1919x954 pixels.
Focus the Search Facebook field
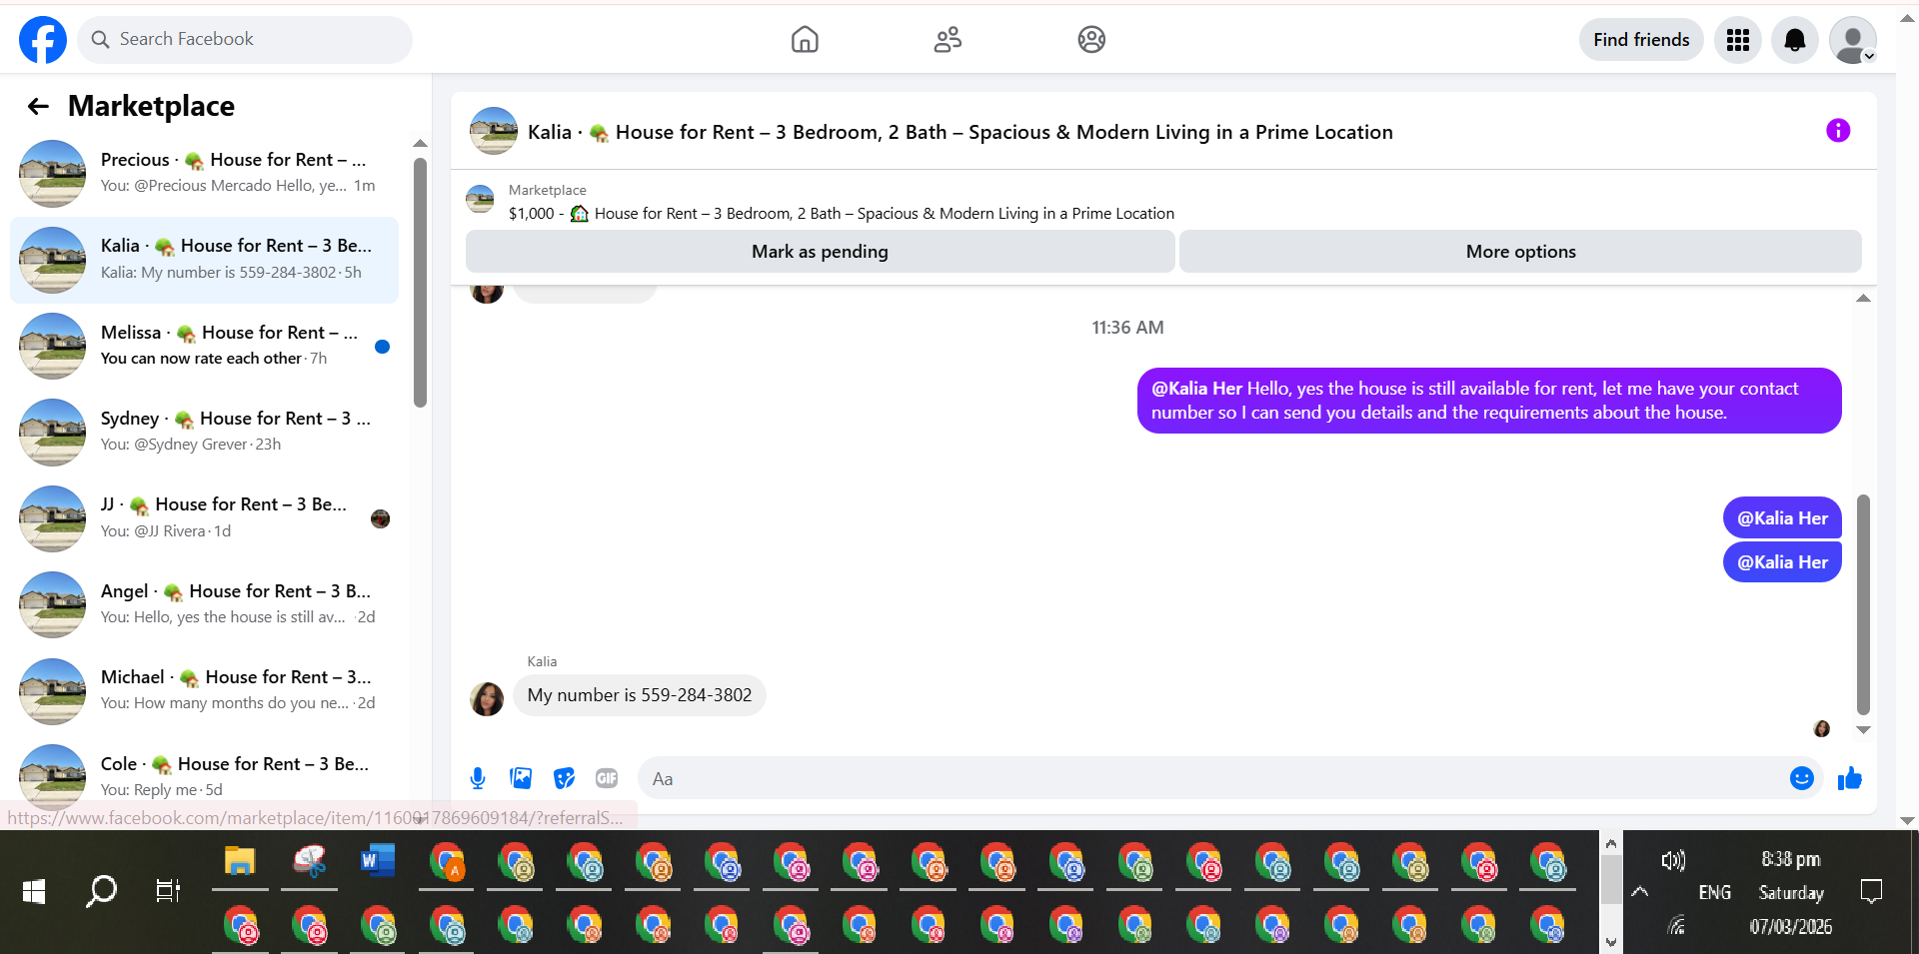click(x=245, y=39)
